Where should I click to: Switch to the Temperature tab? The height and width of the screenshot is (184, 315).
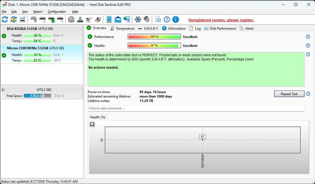pyautogui.click(x=123, y=29)
